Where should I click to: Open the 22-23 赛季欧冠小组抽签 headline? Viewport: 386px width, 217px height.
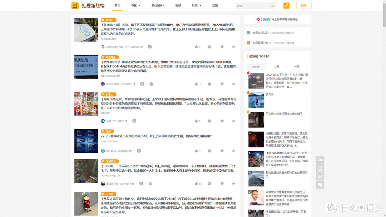point(156,136)
